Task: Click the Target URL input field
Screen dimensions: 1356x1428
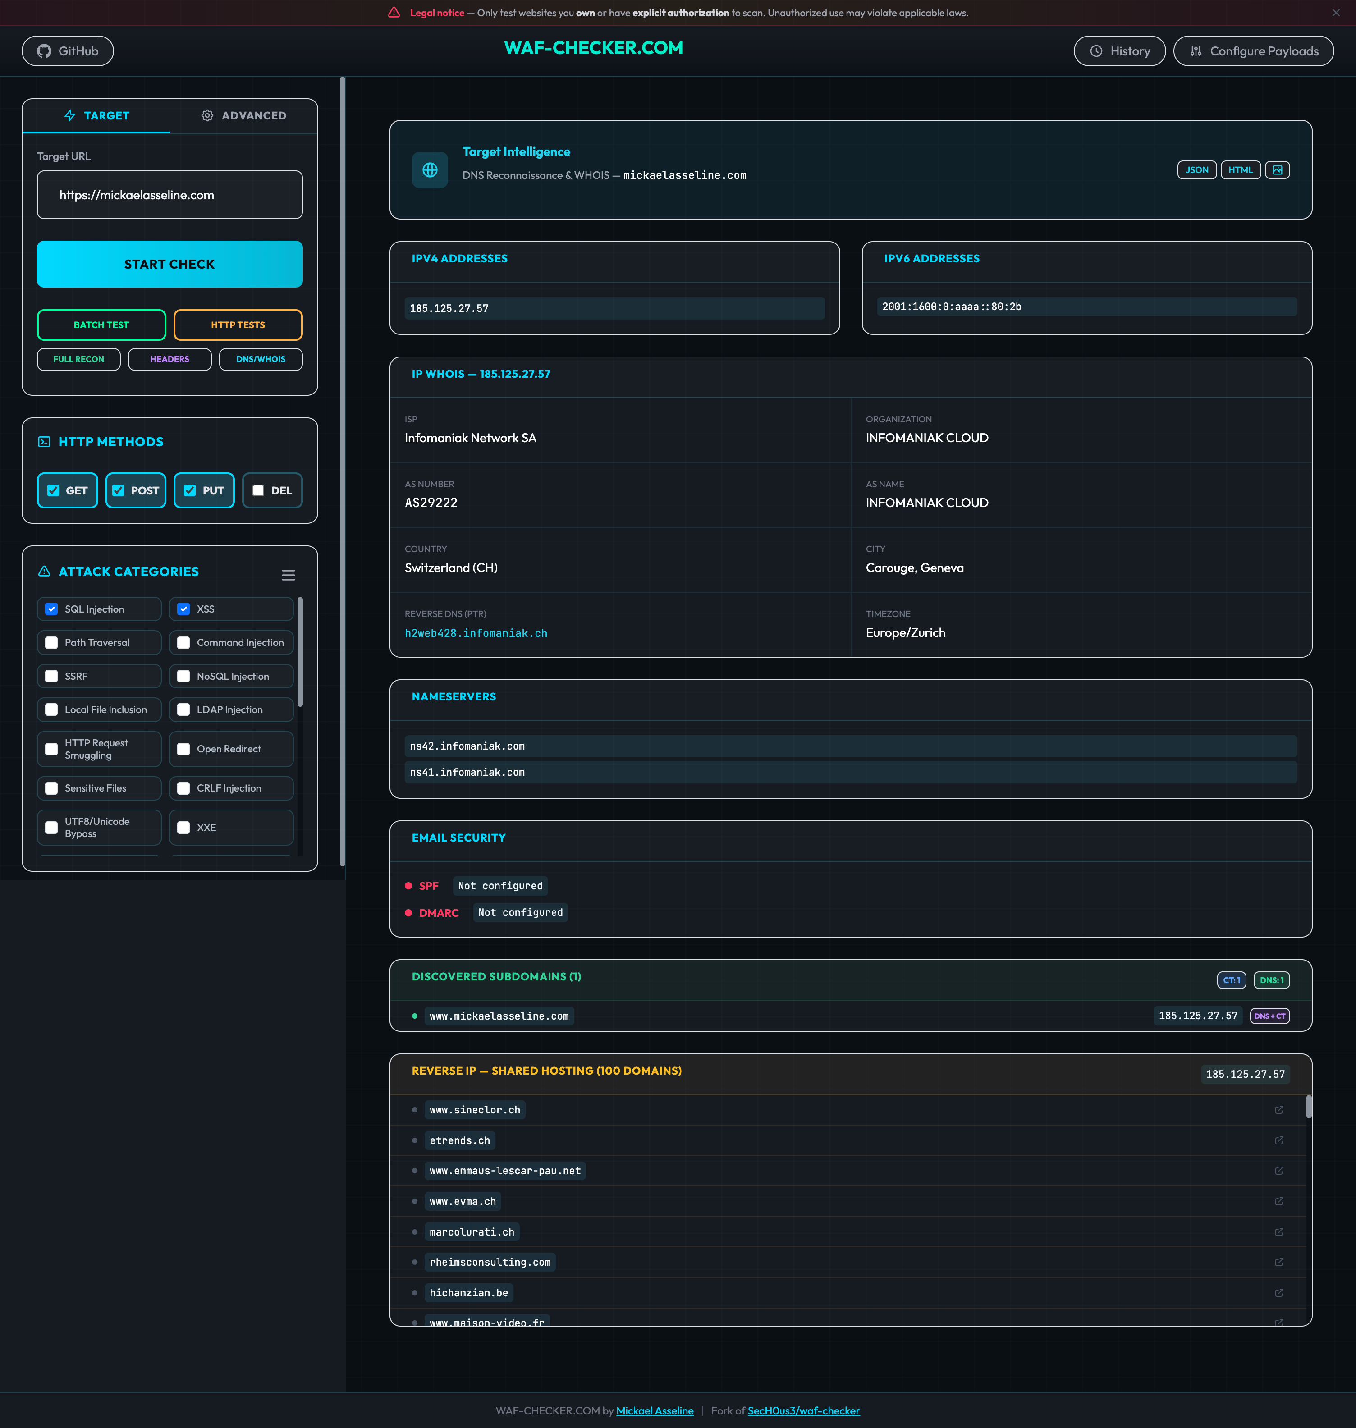Action: 169,194
